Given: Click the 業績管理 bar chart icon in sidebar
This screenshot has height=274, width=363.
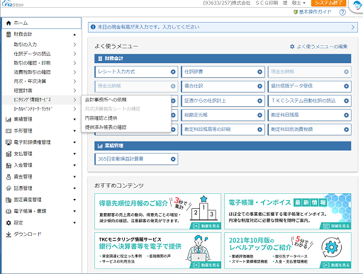Looking at the screenshot, I should (9, 120).
